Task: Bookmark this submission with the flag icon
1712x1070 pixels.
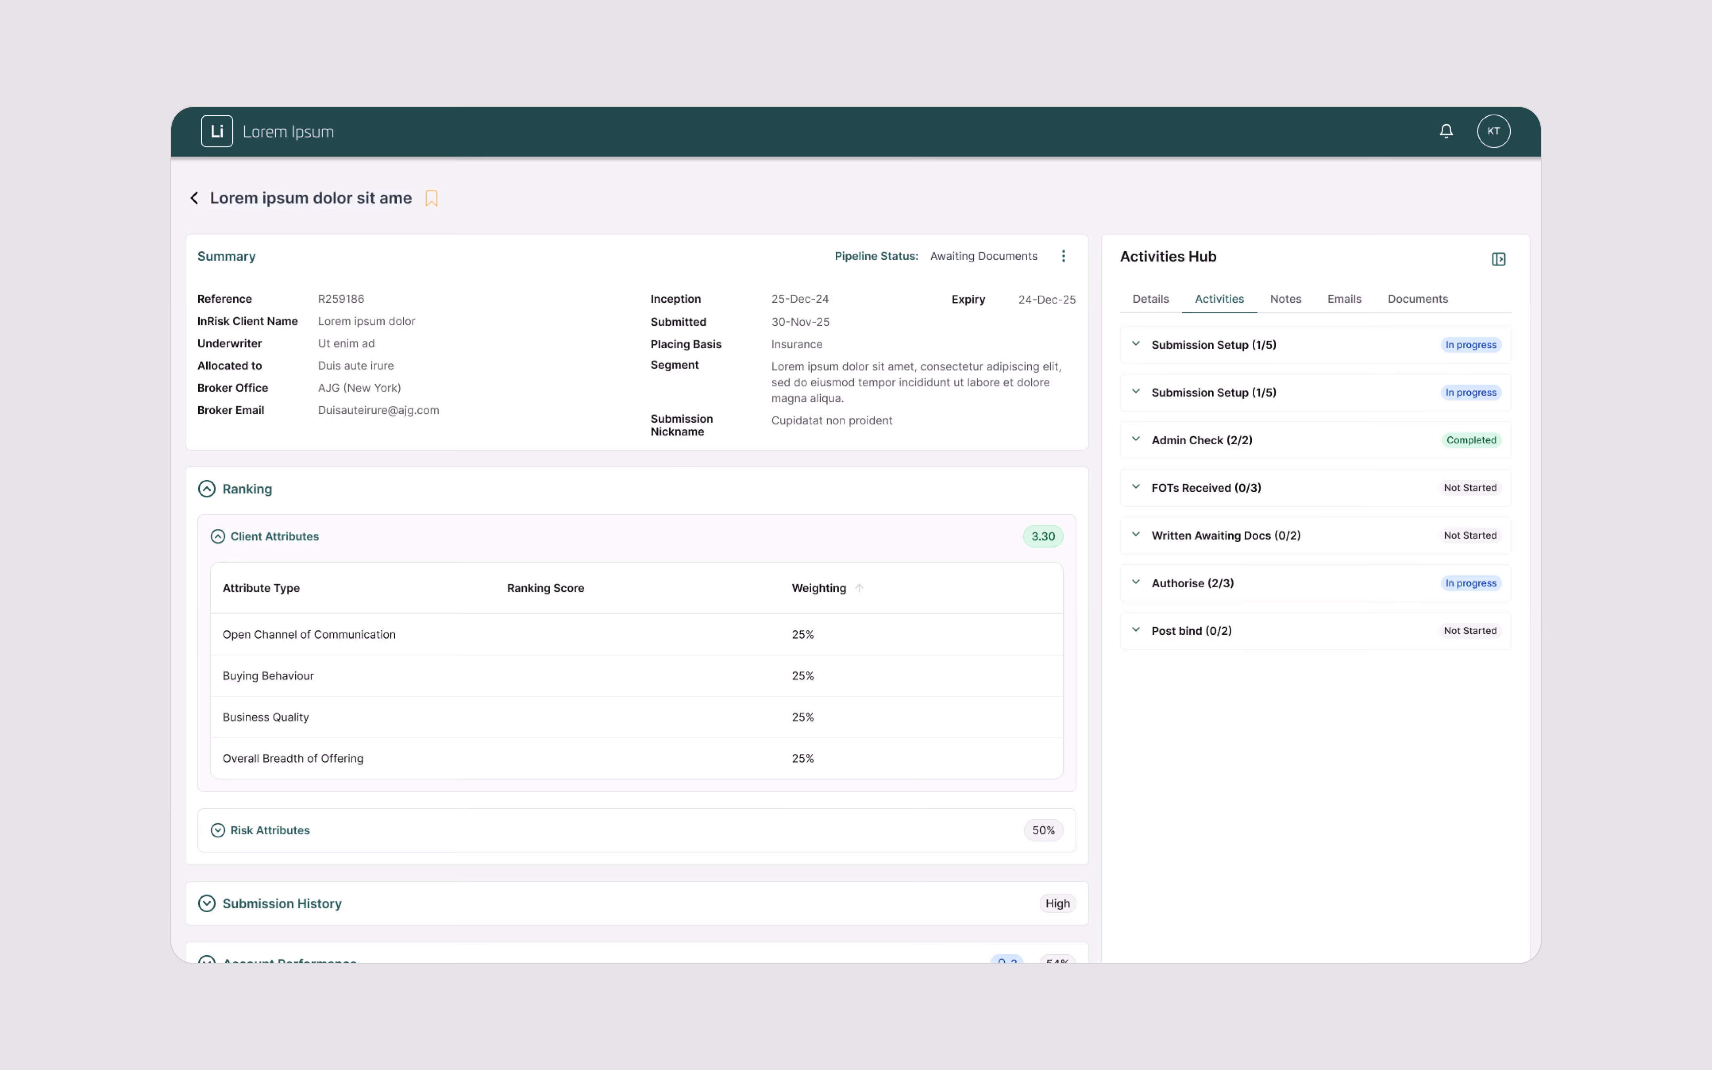Action: pos(431,198)
